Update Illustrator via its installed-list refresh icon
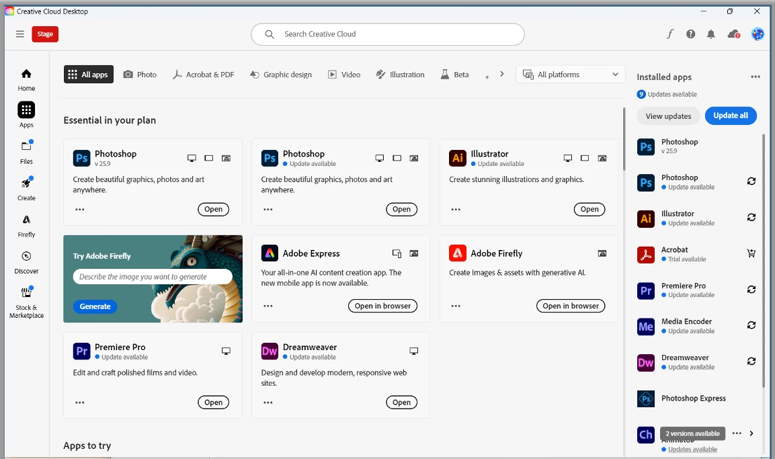This screenshot has width=775, height=459. coord(751,217)
